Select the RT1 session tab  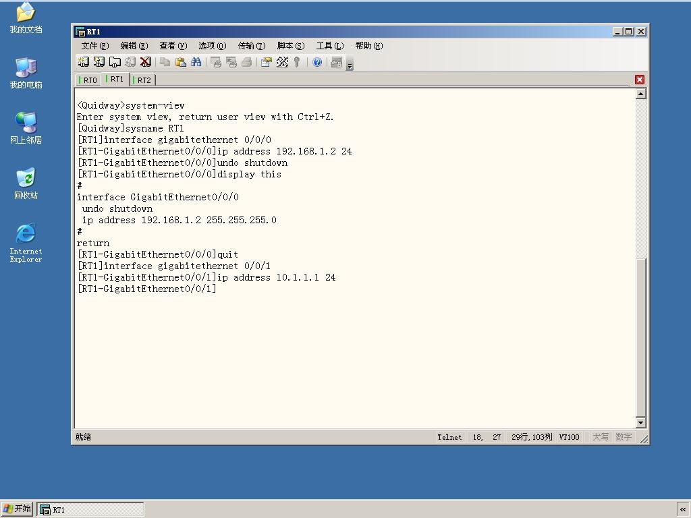coord(115,80)
